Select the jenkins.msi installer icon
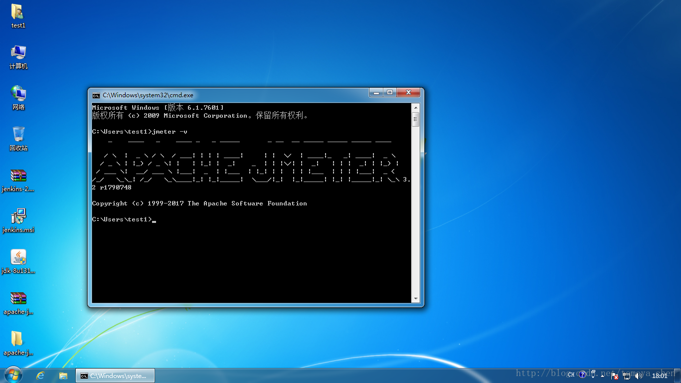Image resolution: width=681 pixels, height=383 pixels. [x=18, y=220]
